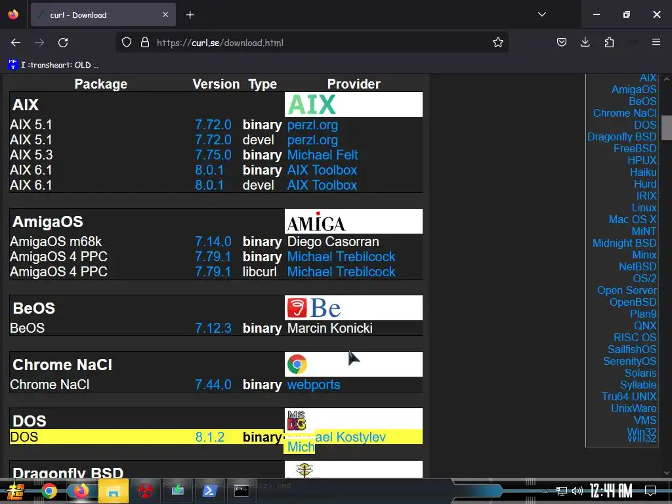Open the Michael Felt provider link
The image size is (672, 504).
coord(322,155)
